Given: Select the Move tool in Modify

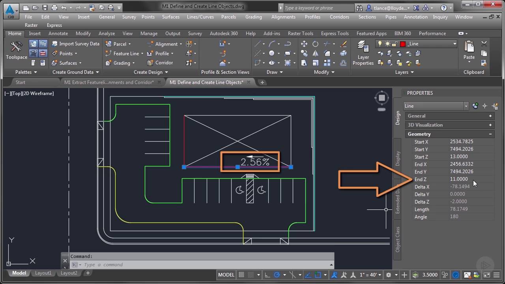Looking at the screenshot, I should 304,44.
